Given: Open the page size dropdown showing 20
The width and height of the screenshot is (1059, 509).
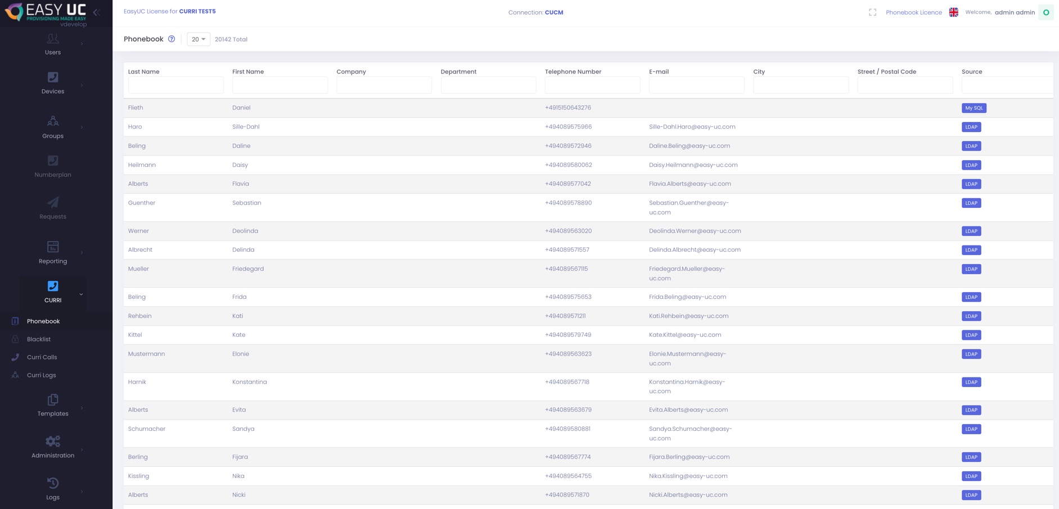Looking at the screenshot, I should (198, 39).
